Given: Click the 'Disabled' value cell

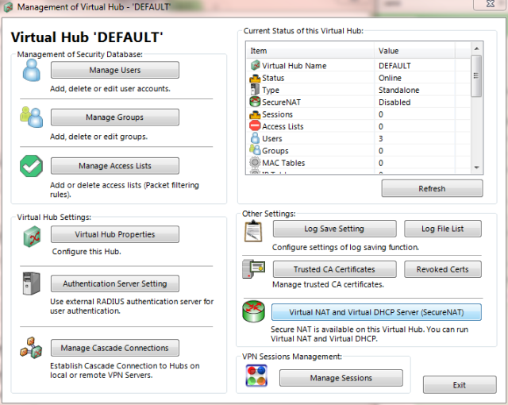Looking at the screenshot, I should [x=394, y=102].
